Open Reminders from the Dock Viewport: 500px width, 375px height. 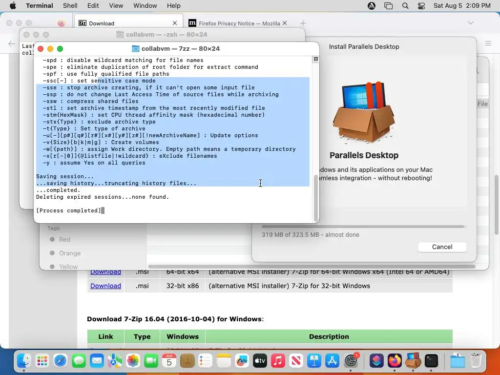(206, 361)
